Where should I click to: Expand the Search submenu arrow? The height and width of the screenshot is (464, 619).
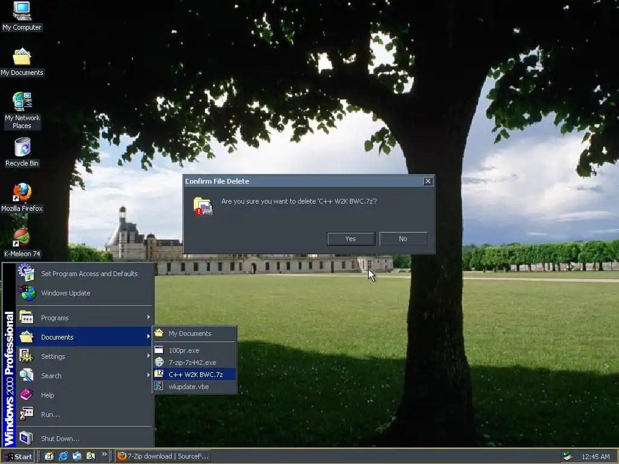click(x=149, y=375)
